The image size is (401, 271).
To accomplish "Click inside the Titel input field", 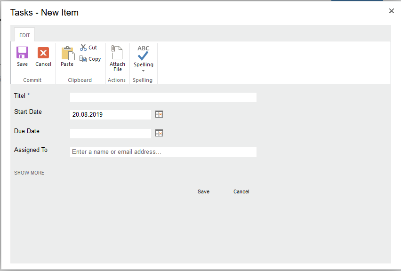I will point(163,97).
